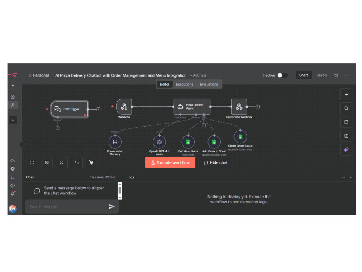Image resolution: width=362 pixels, height=272 pixels.
Task: Open the Home icon in the sidebar
Action: (13, 96)
